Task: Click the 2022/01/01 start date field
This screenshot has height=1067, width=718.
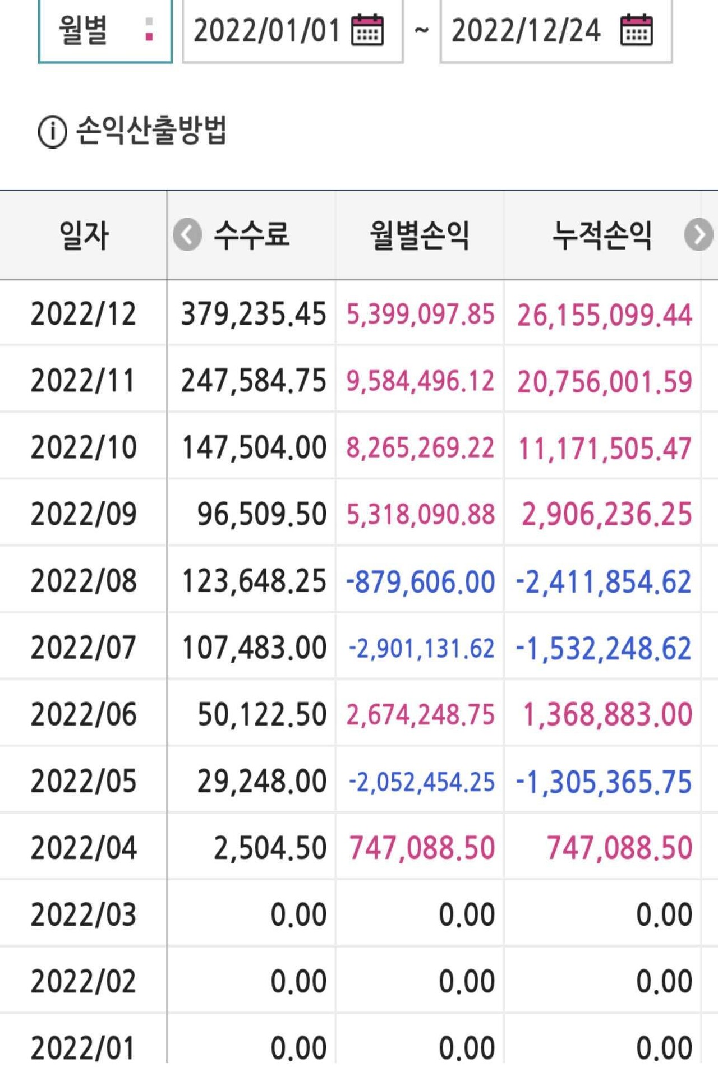Action: 267,30
